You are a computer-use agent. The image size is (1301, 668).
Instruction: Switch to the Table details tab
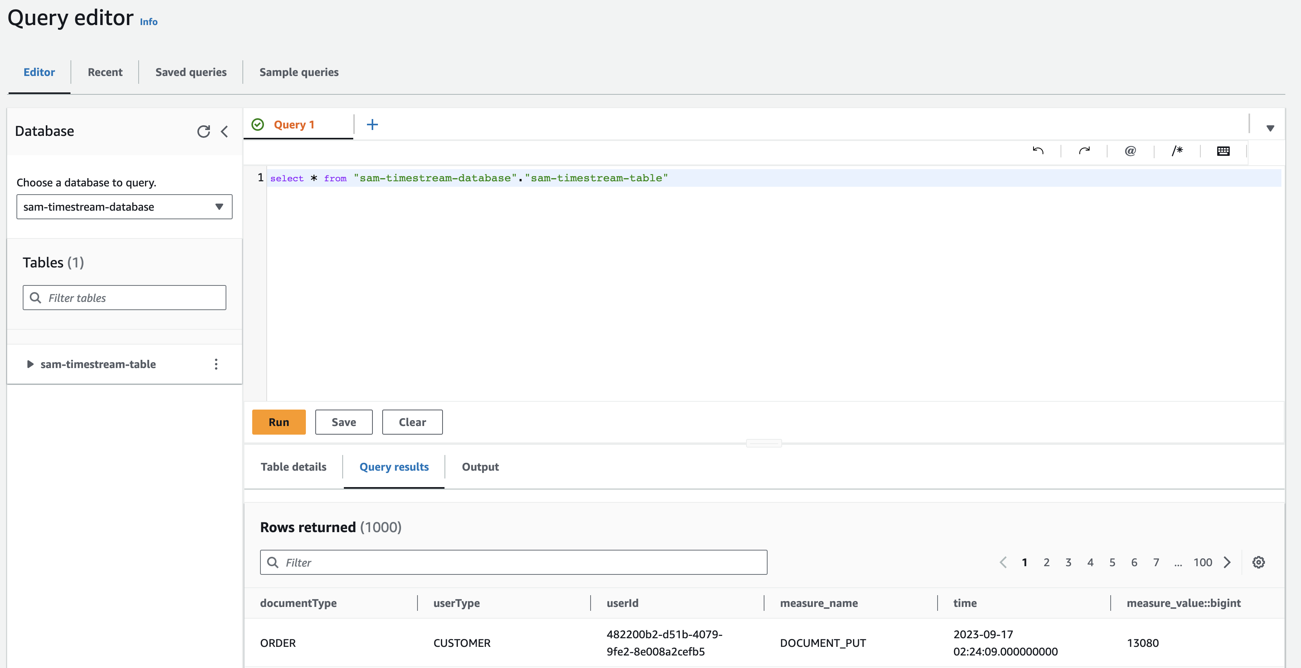click(x=293, y=467)
